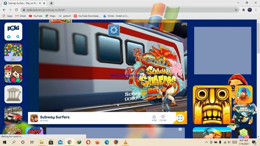Screen dimensions: 260x146
Task: Open the YouTube Download bookmark
Action: click(x=87, y=16)
